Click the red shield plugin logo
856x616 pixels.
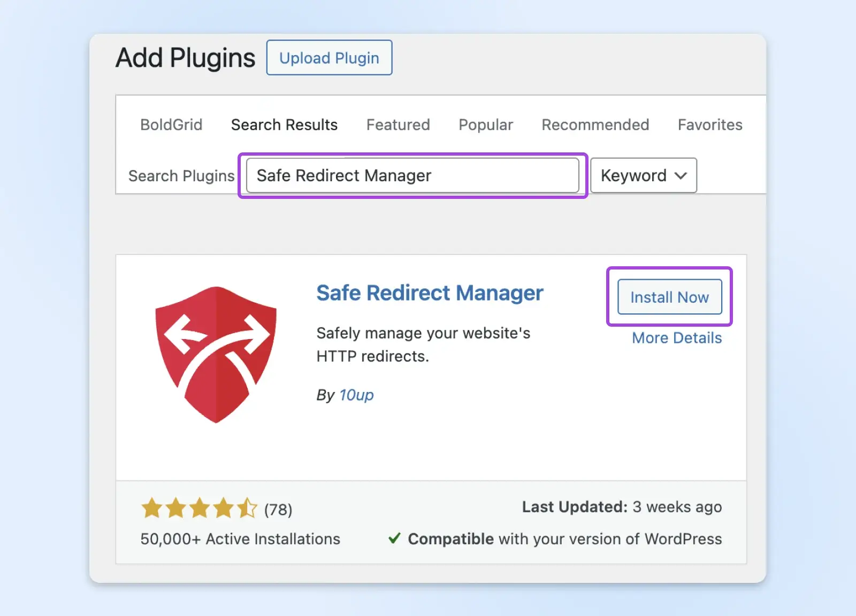(x=216, y=355)
